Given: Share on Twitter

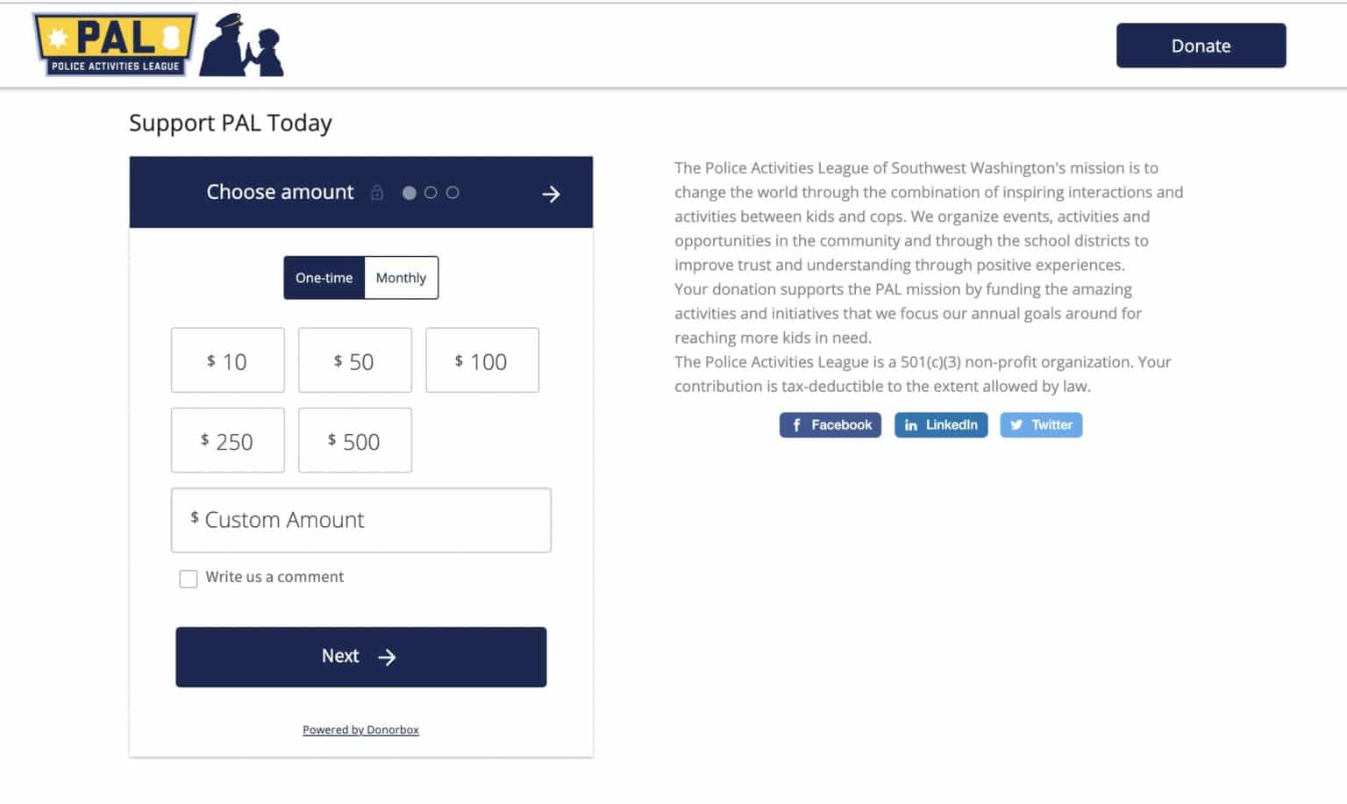Looking at the screenshot, I should (1041, 425).
